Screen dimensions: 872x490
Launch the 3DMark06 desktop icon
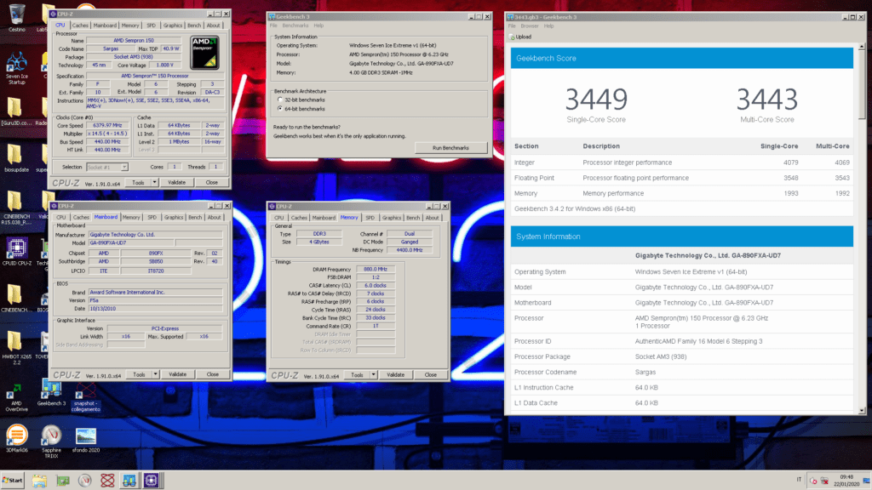(x=17, y=439)
